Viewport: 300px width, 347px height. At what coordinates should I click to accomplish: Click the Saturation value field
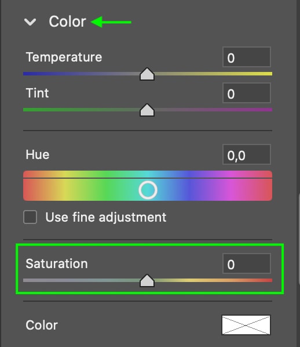click(x=247, y=263)
